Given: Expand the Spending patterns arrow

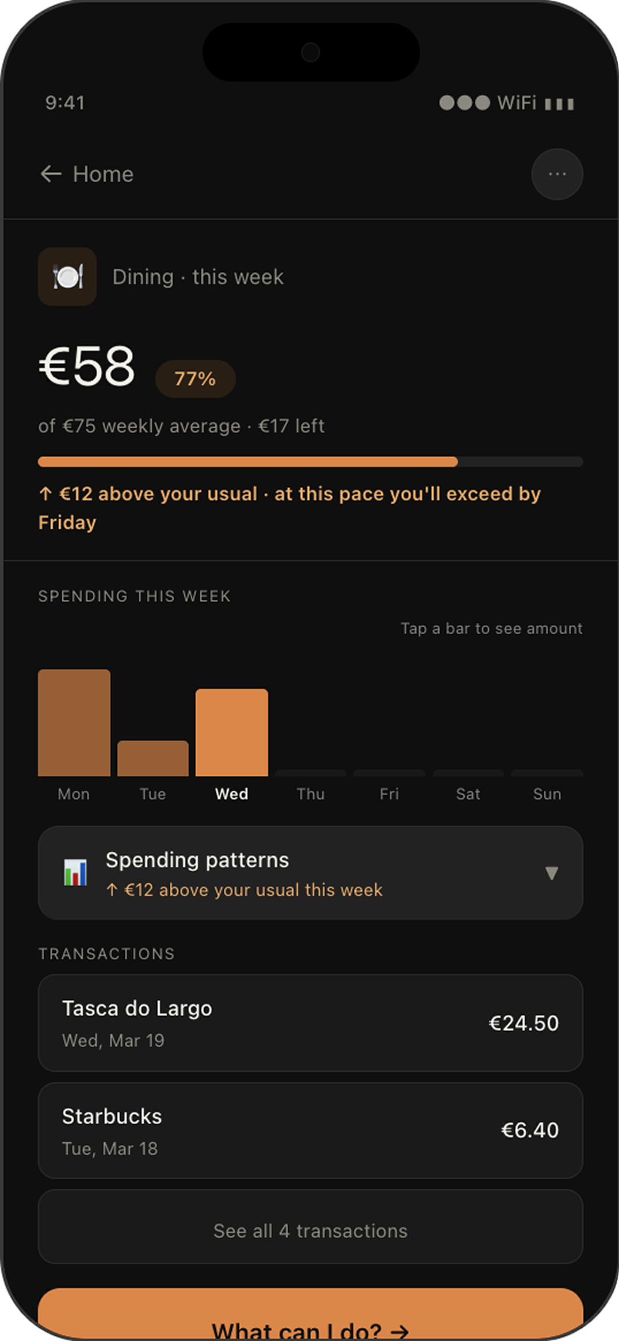Looking at the screenshot, I should click(552, 873).
